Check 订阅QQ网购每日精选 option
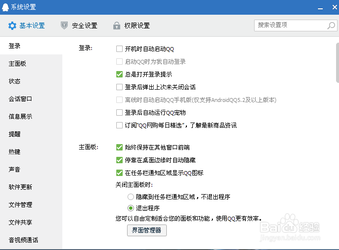Viewport: 339px width, 250px height. tap(119, 125)
